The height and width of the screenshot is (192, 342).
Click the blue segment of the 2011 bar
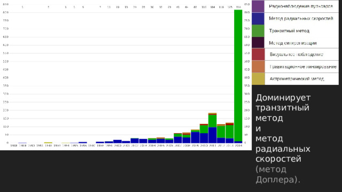tap(212, 135)
